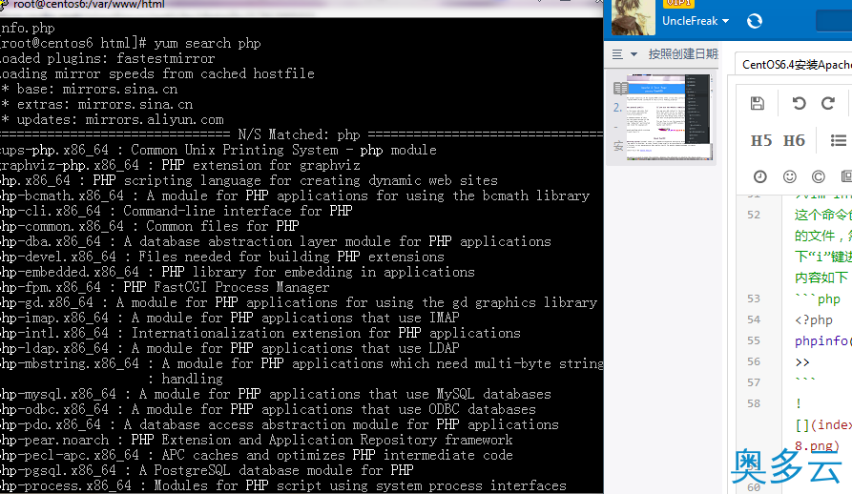Click the php-process.x86_64 package line
Image resolution: width=852 pixels, height=494 pixels.
tap(283, 484)
